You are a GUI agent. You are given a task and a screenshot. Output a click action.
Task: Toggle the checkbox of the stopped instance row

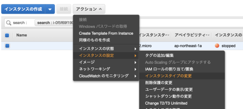click(x=7, y=46)
